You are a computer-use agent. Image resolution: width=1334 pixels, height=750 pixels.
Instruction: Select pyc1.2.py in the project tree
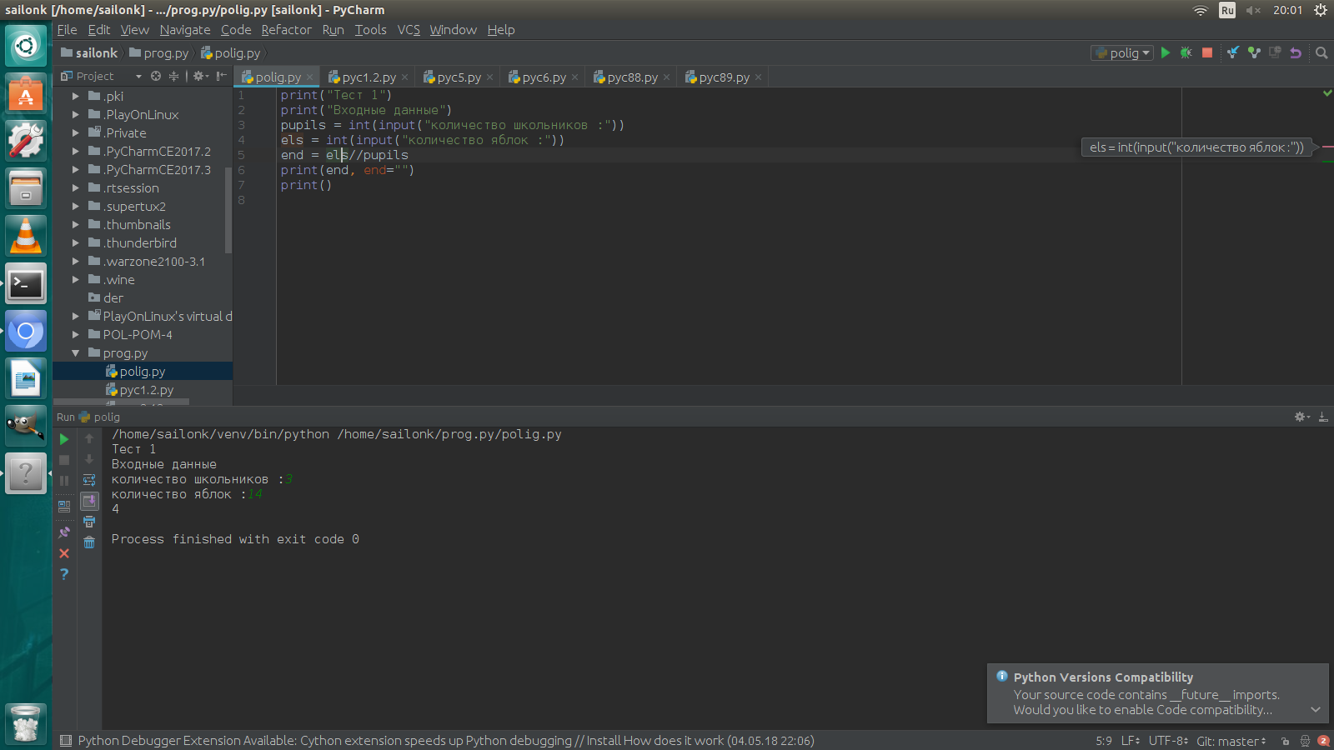click(x=147, y=390)
